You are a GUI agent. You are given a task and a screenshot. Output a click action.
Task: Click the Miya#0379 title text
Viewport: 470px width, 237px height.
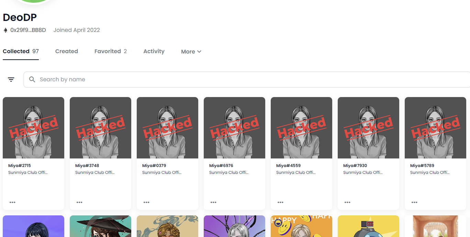154,166
